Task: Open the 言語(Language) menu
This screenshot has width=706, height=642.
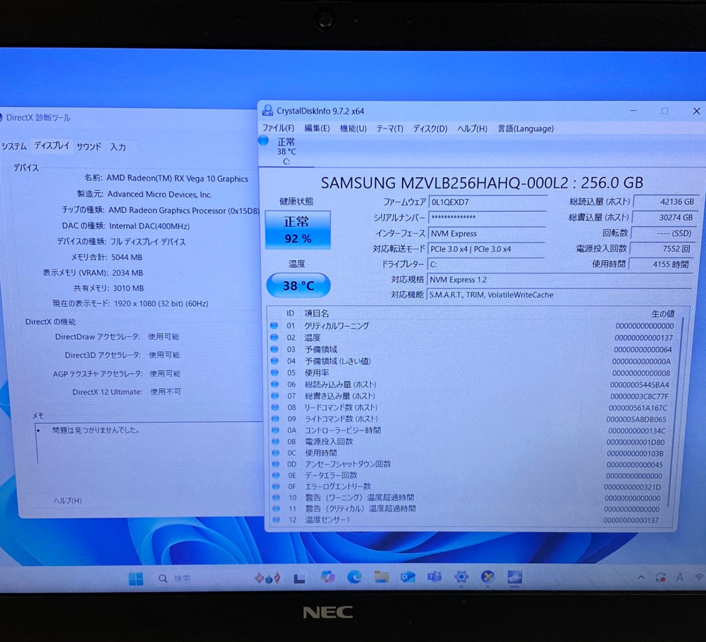Action: coord(525,128)
